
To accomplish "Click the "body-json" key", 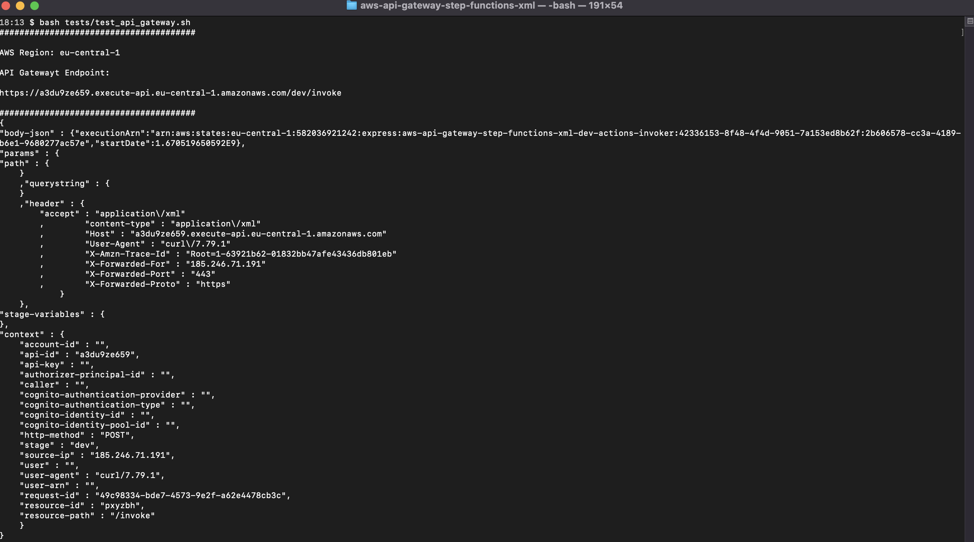I will coord(27,133).
